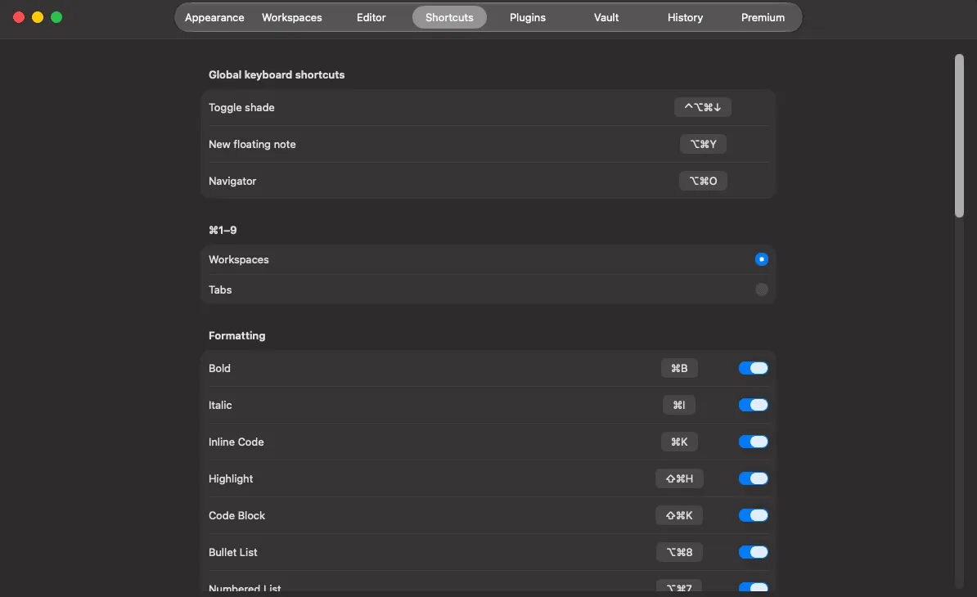Switch to the History tab
Screen dimensions: 977x597
coord(685,17)
